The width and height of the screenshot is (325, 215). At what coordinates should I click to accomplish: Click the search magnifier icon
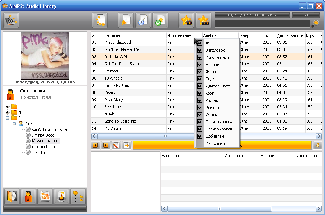pyautogui.click(x=315, y=24)
